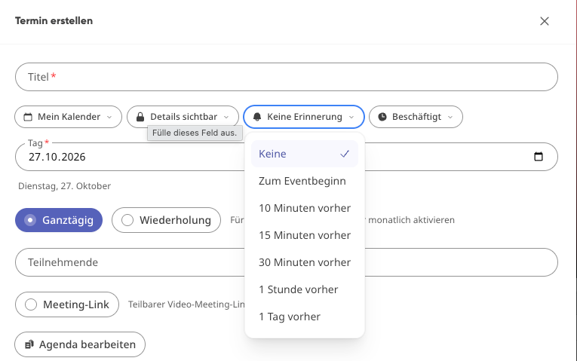Click the Titel input field
Screen dimensions: 577x361
pos(287,77)
